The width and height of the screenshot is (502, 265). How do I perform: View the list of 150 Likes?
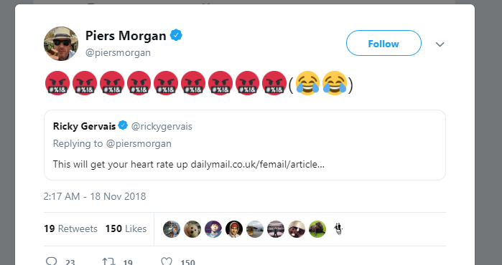point(126,228)
